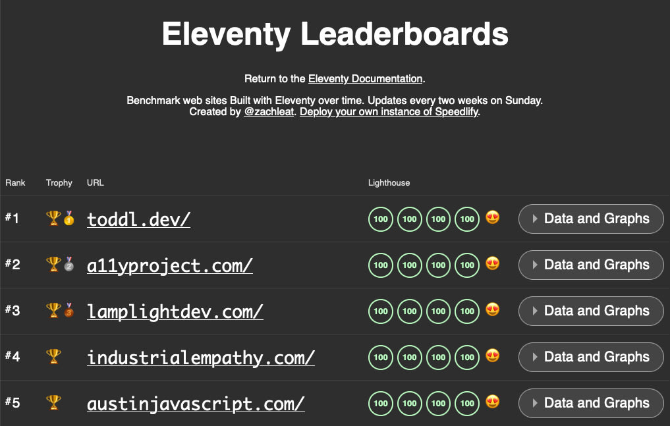Click the heart-eyes emoji in toddl.dev row
This screenshot has height=426, width=670.
click(x=493, y=218)
